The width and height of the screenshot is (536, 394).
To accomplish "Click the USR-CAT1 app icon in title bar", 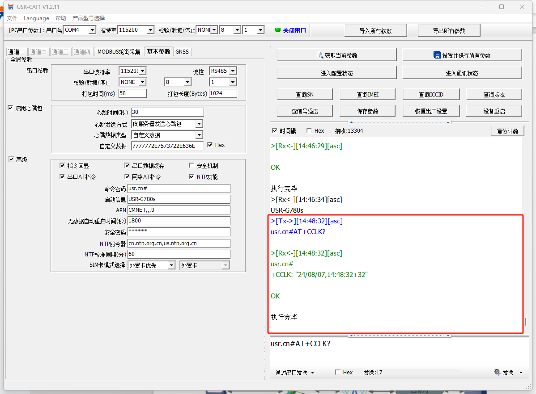I will [11, 7].
